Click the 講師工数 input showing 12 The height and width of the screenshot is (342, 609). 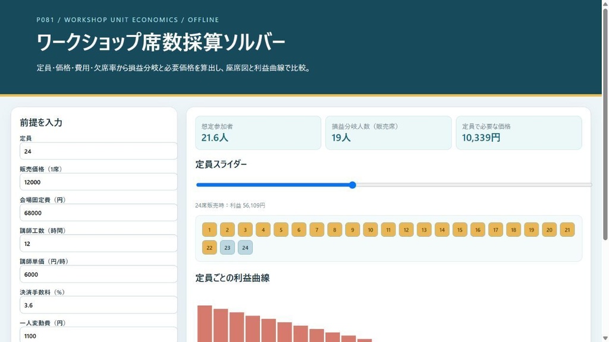(x=98, y=243)
